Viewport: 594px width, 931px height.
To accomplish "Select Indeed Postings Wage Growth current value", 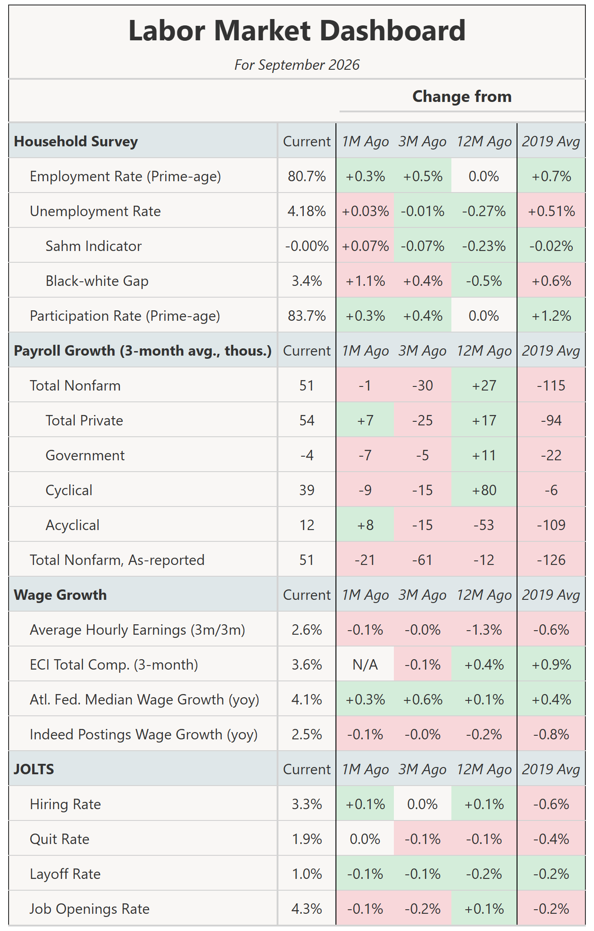I will click(307, 734).
